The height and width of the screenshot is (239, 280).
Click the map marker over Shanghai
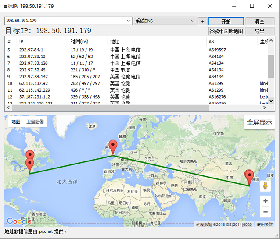pyautogui.click(x=249, y=176)
